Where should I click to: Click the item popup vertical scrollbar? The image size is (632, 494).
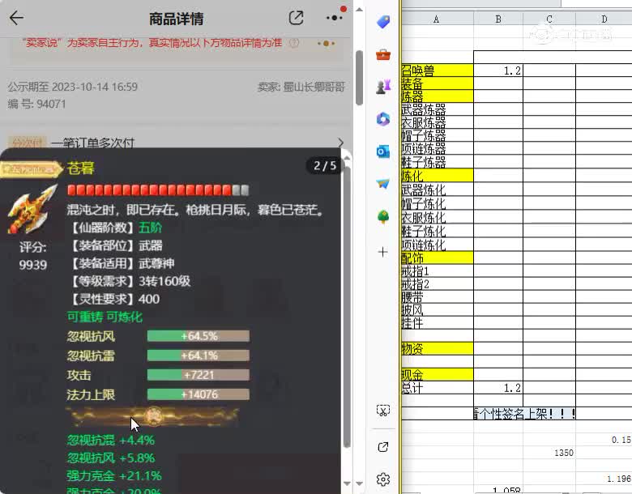[347, 306]
